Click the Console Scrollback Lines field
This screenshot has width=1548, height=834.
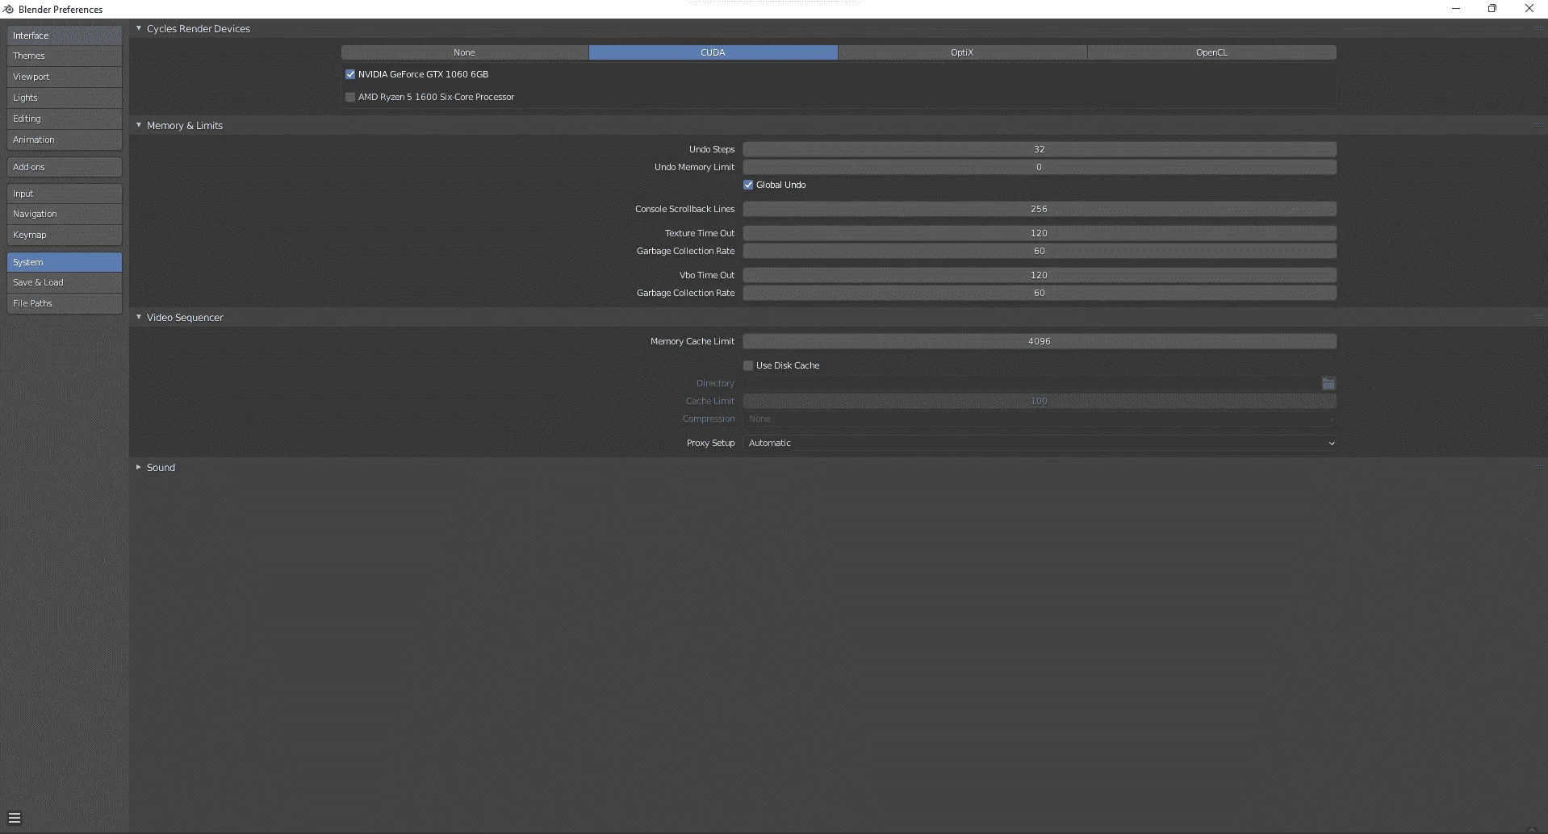coord(1040,209)
